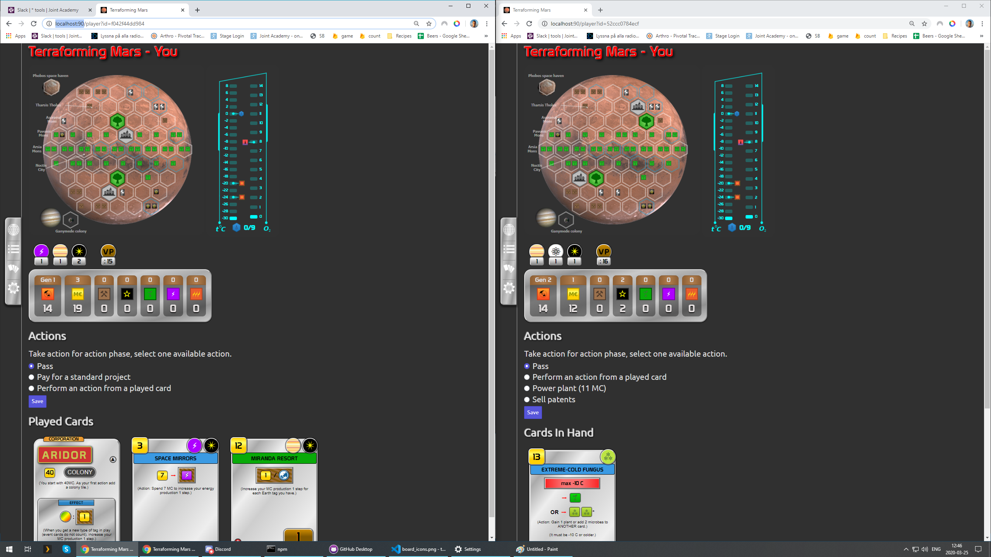The image size is (991, 557).
Task: Click globe icon in left window sidebar
Action: [x=14, y=230]
